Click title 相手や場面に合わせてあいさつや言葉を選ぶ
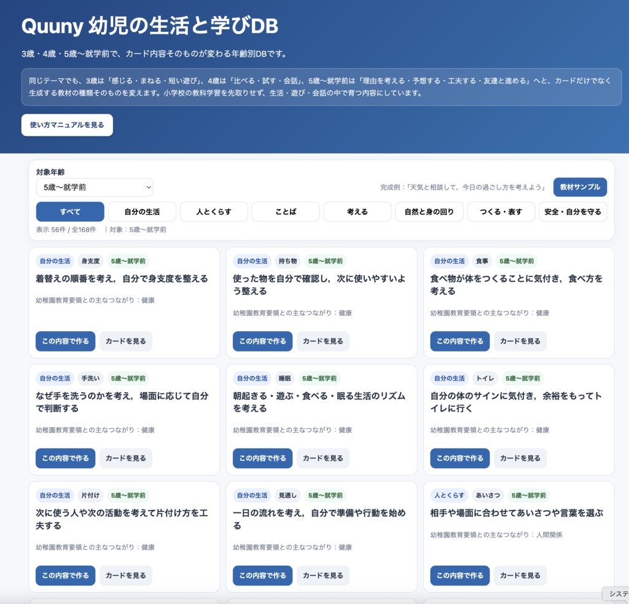This screenshot has height=604, width=629. point(517,513)
